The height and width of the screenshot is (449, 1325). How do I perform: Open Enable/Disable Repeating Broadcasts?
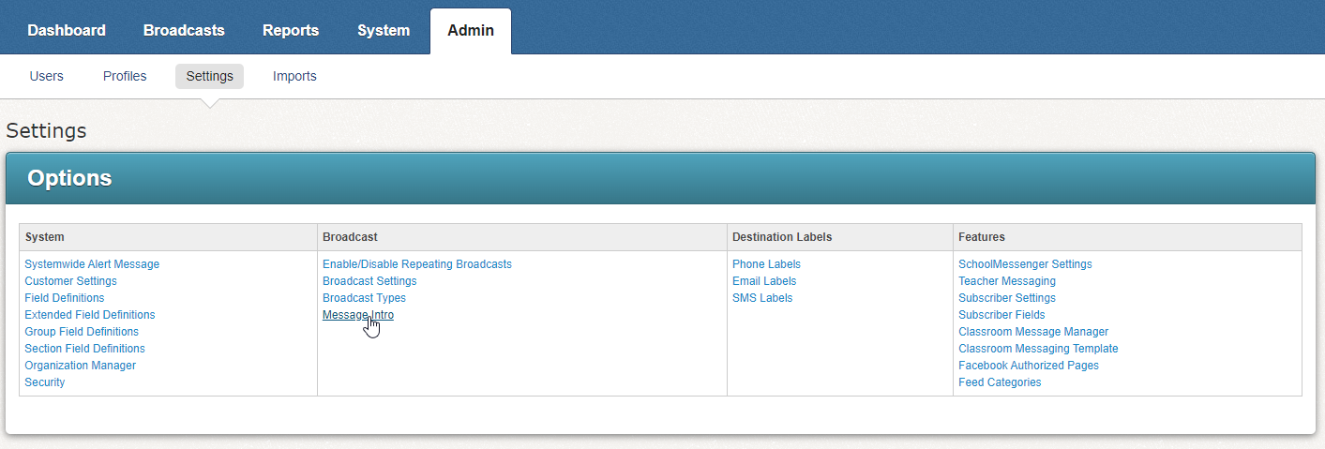click(x=416, y=264)
